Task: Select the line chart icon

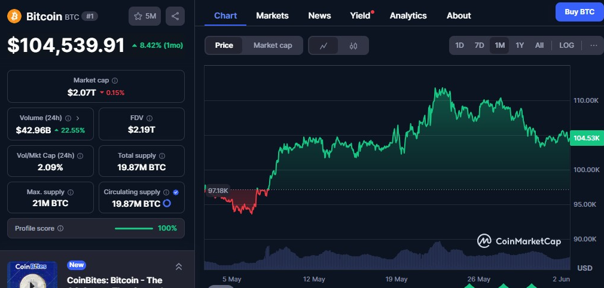Action: pyautogui.click(x=324, y=45)
